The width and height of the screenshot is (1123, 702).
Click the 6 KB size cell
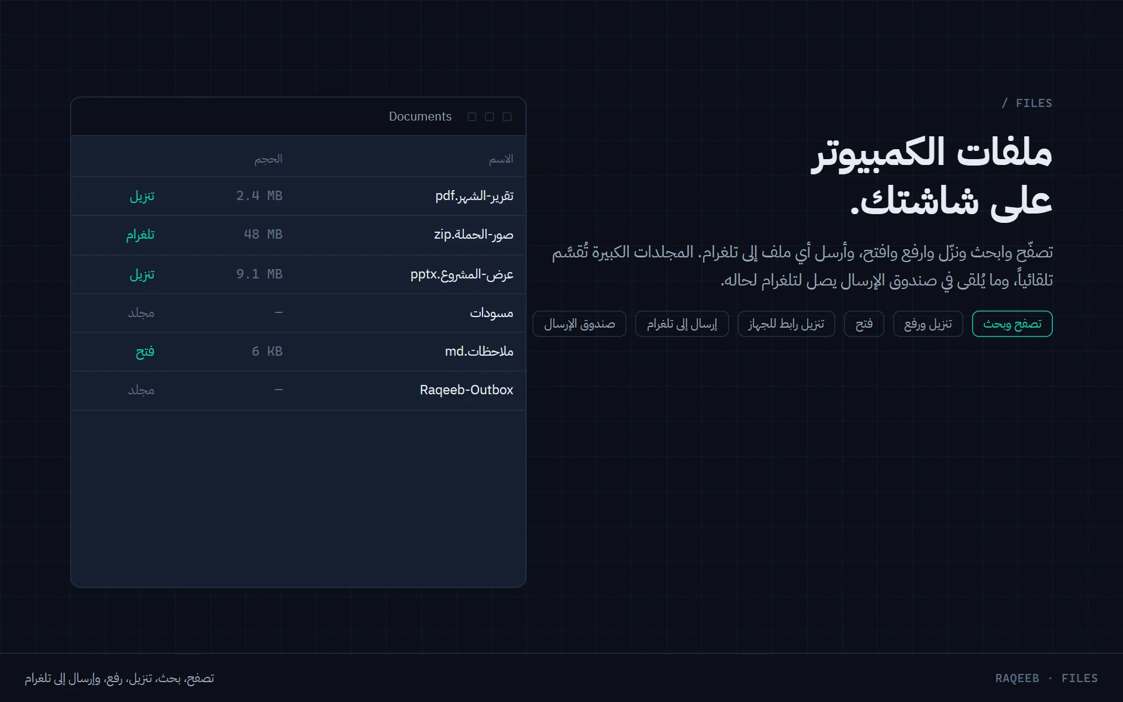point(267,352)
